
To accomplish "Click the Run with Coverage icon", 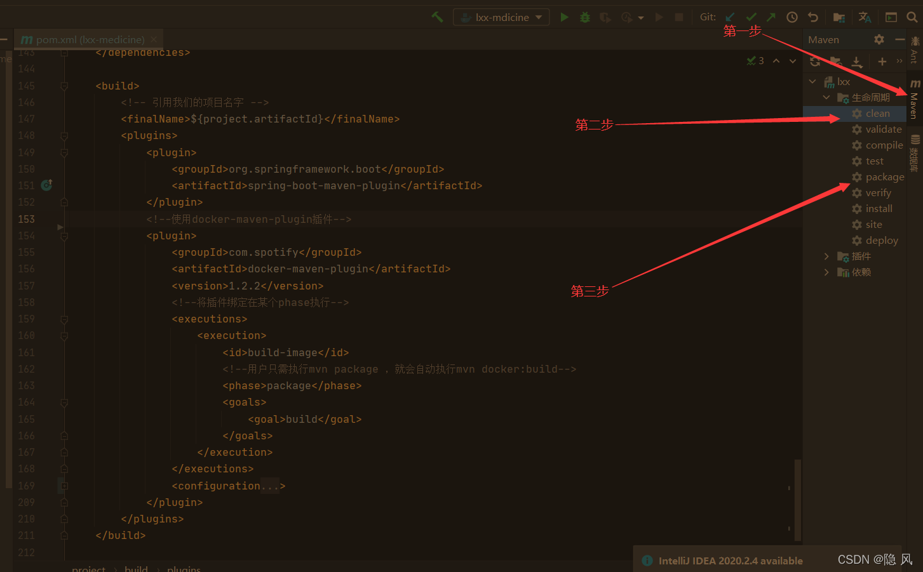I will pos(605,17).
